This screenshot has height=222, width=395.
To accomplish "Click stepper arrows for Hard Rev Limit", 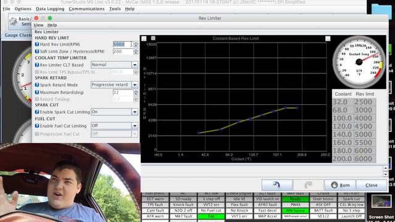I will coord(136,44).
